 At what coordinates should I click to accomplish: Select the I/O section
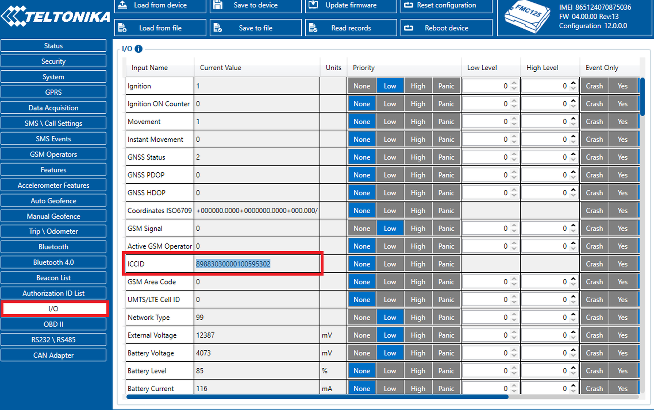tap(55, 309)
